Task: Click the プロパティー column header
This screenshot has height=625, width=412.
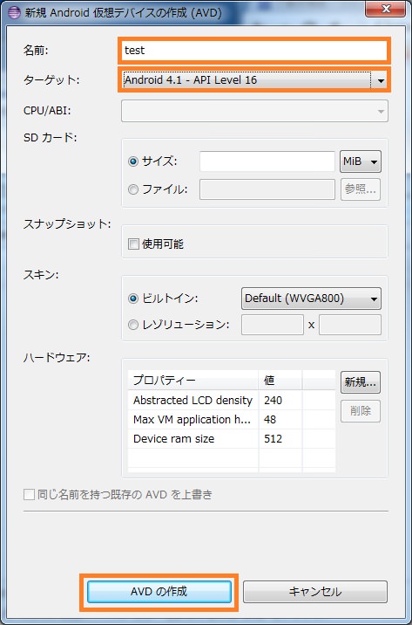Action: 193,381
